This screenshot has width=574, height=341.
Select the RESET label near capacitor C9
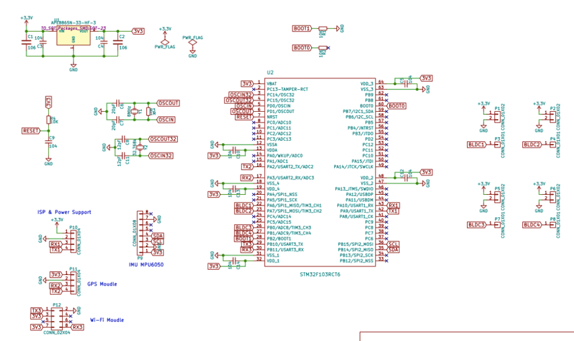tap(31, 130)
